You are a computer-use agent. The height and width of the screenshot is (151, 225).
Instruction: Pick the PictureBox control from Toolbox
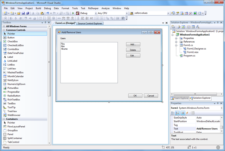(13, 88)
